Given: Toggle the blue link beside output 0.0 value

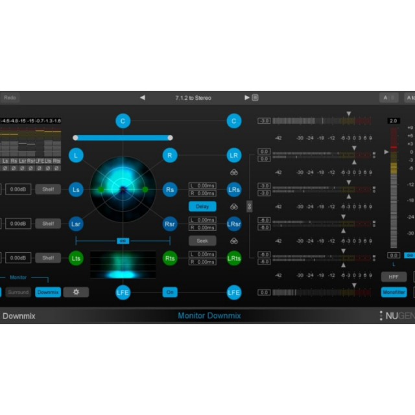Looking at the screenshot, I should [409, 255].
